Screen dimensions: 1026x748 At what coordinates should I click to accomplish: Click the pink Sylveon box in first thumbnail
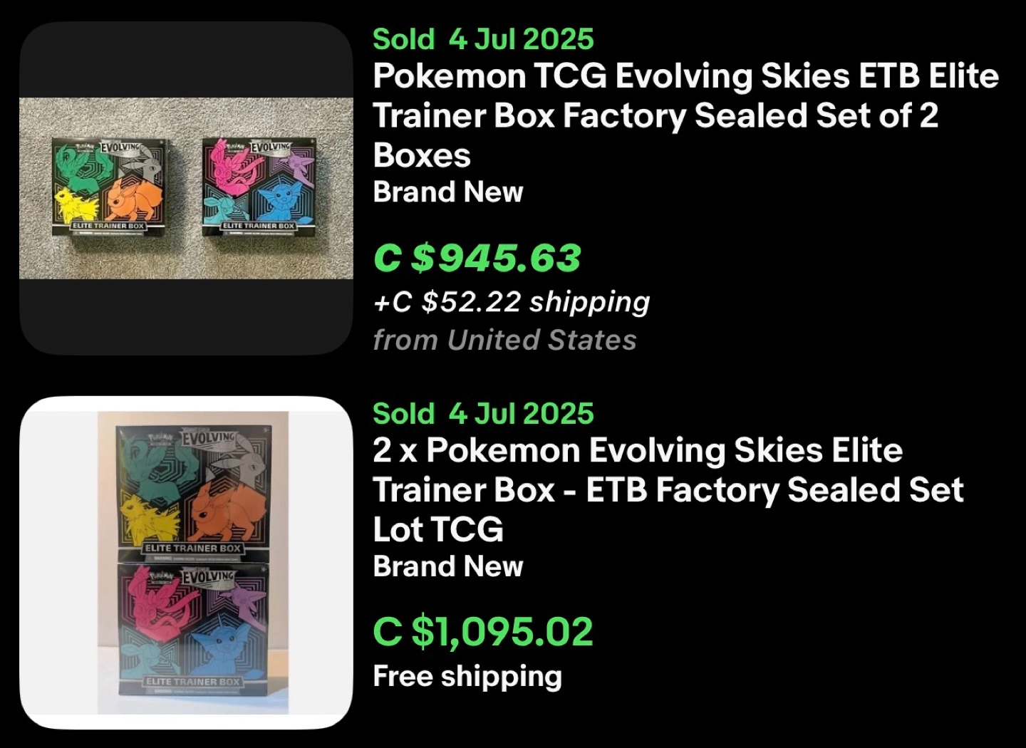coord(259,186)
